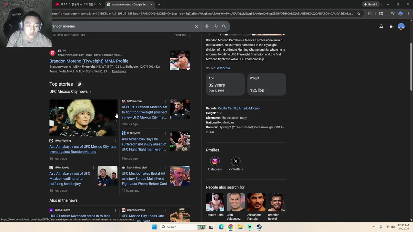Open the Google apps grid
The width and height of the screenshot is (413, 232).
[x=391, y=26]
